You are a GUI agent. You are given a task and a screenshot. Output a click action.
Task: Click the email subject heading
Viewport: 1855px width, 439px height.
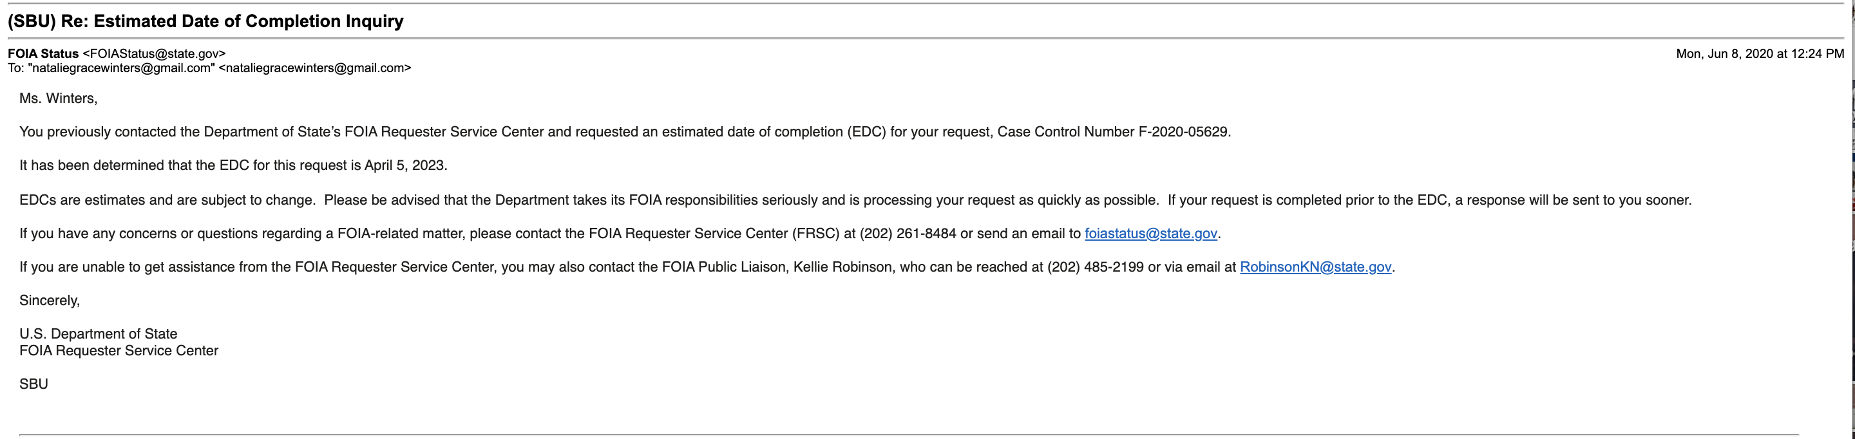(205, 22)
